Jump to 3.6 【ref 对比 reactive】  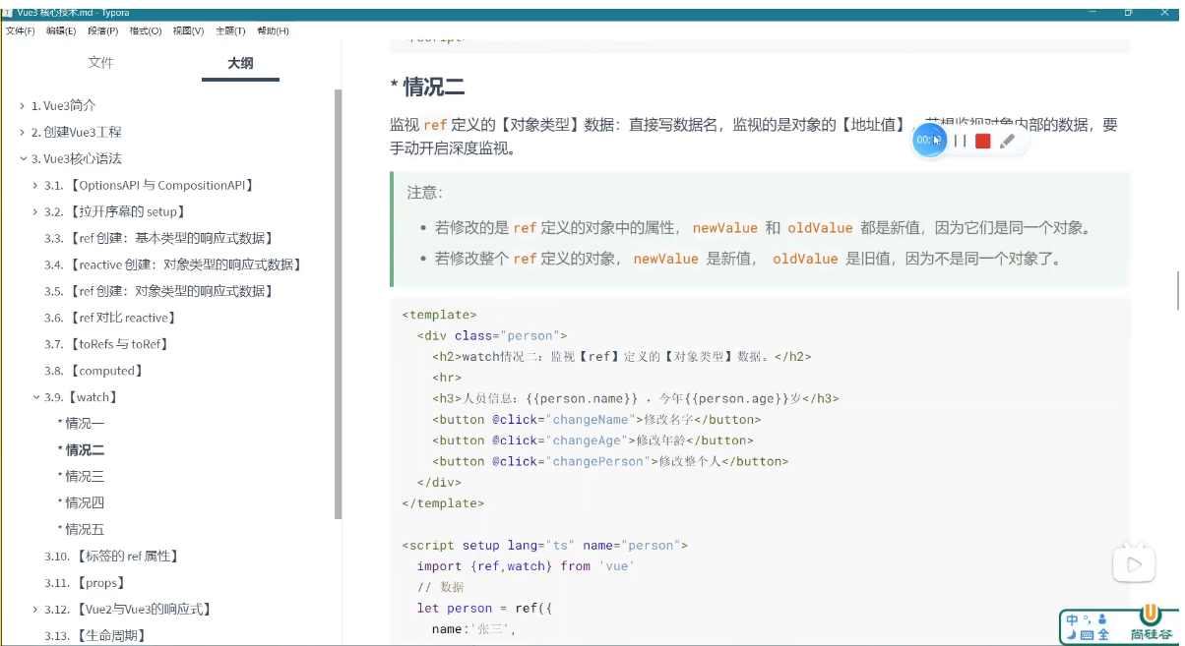[x=111, y=318]
